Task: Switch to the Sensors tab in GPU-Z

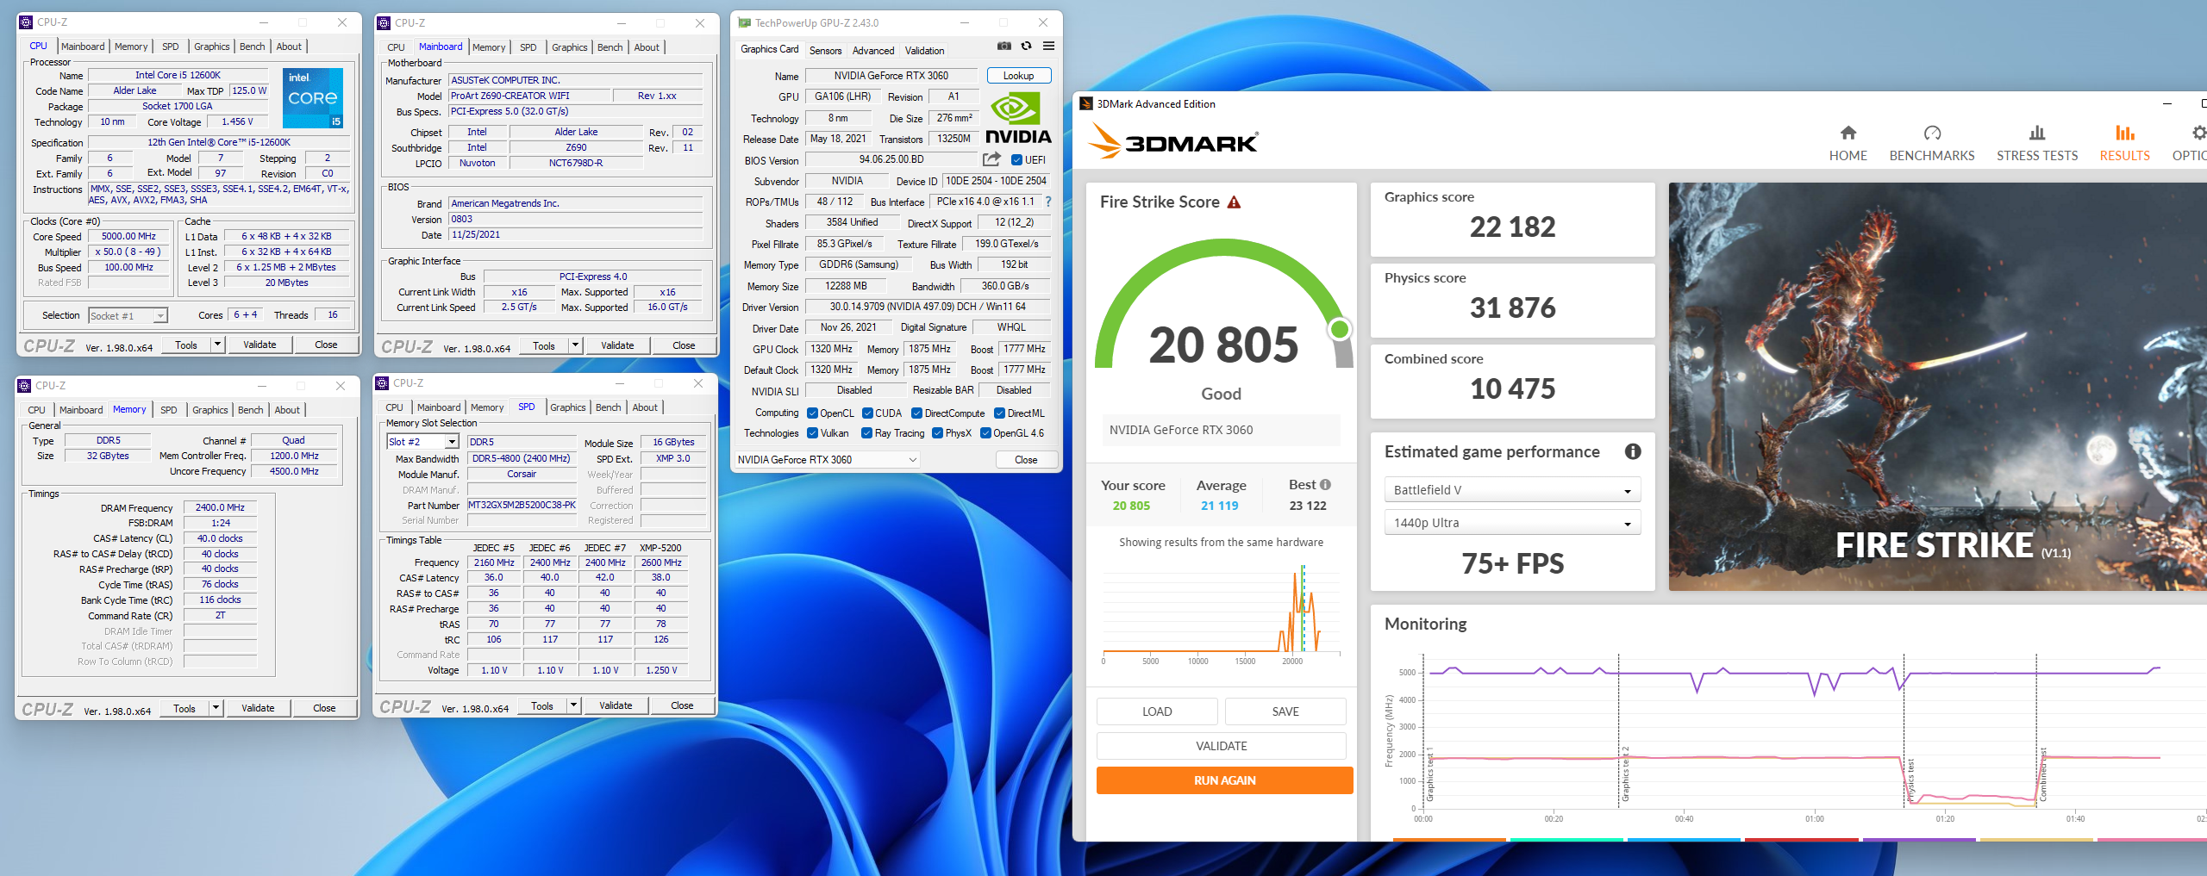Action: click(825, 51)
